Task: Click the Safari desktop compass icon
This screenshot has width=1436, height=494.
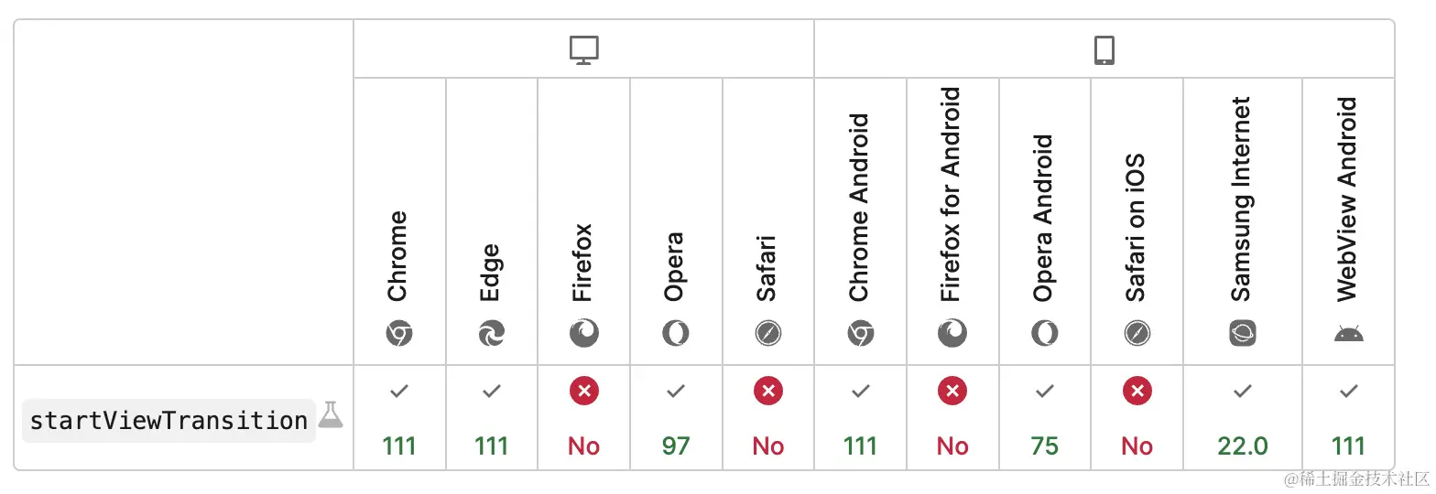Action: pyautogui.click(x=768, y=334)
